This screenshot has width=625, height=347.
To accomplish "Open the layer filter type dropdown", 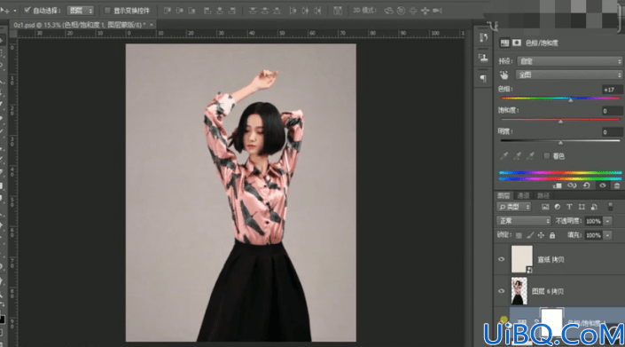I will [x=514, y=207].
